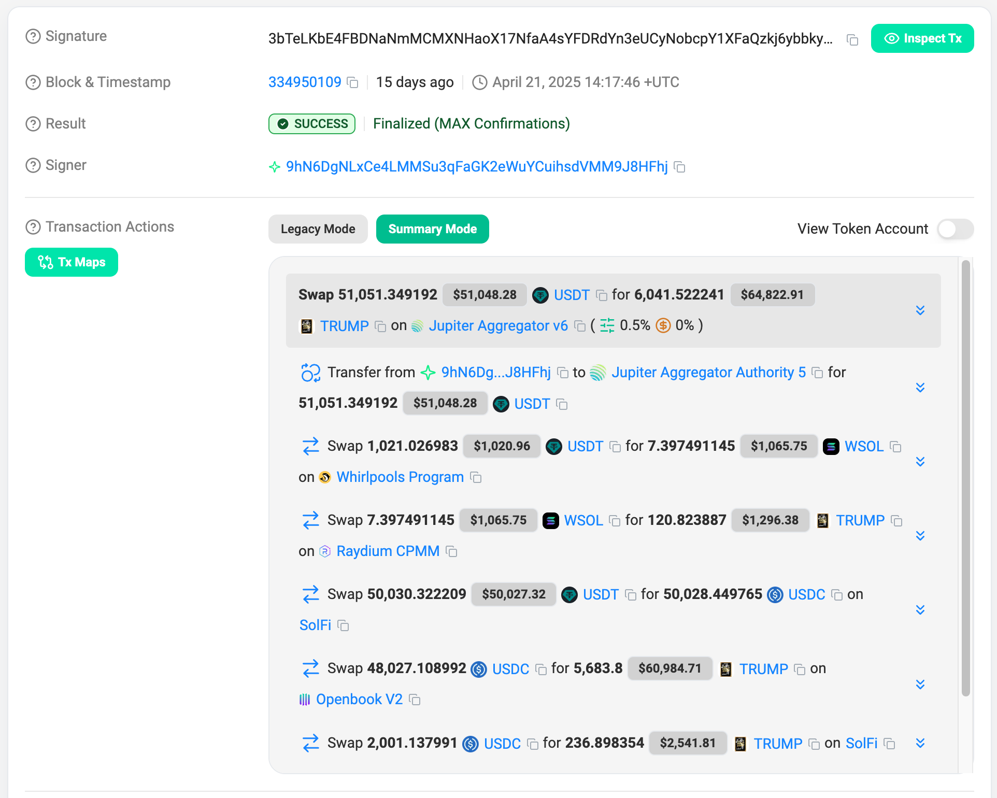
Task: Expand the Whirlpools USDT to WSOL swap
Action: pyautogui.click(x=920, y=462)
